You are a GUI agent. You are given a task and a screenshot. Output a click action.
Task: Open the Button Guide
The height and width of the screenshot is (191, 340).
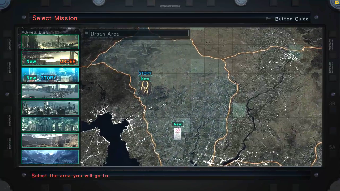pos(292,19)
